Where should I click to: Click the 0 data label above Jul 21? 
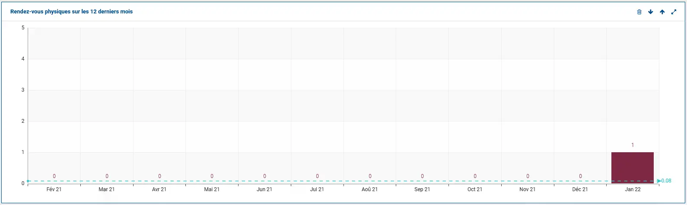click(317, 176)
